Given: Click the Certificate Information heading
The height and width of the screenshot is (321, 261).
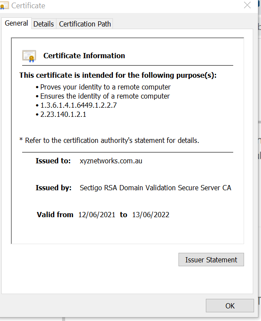Looking at the screenshot, I should pos(84,56).
